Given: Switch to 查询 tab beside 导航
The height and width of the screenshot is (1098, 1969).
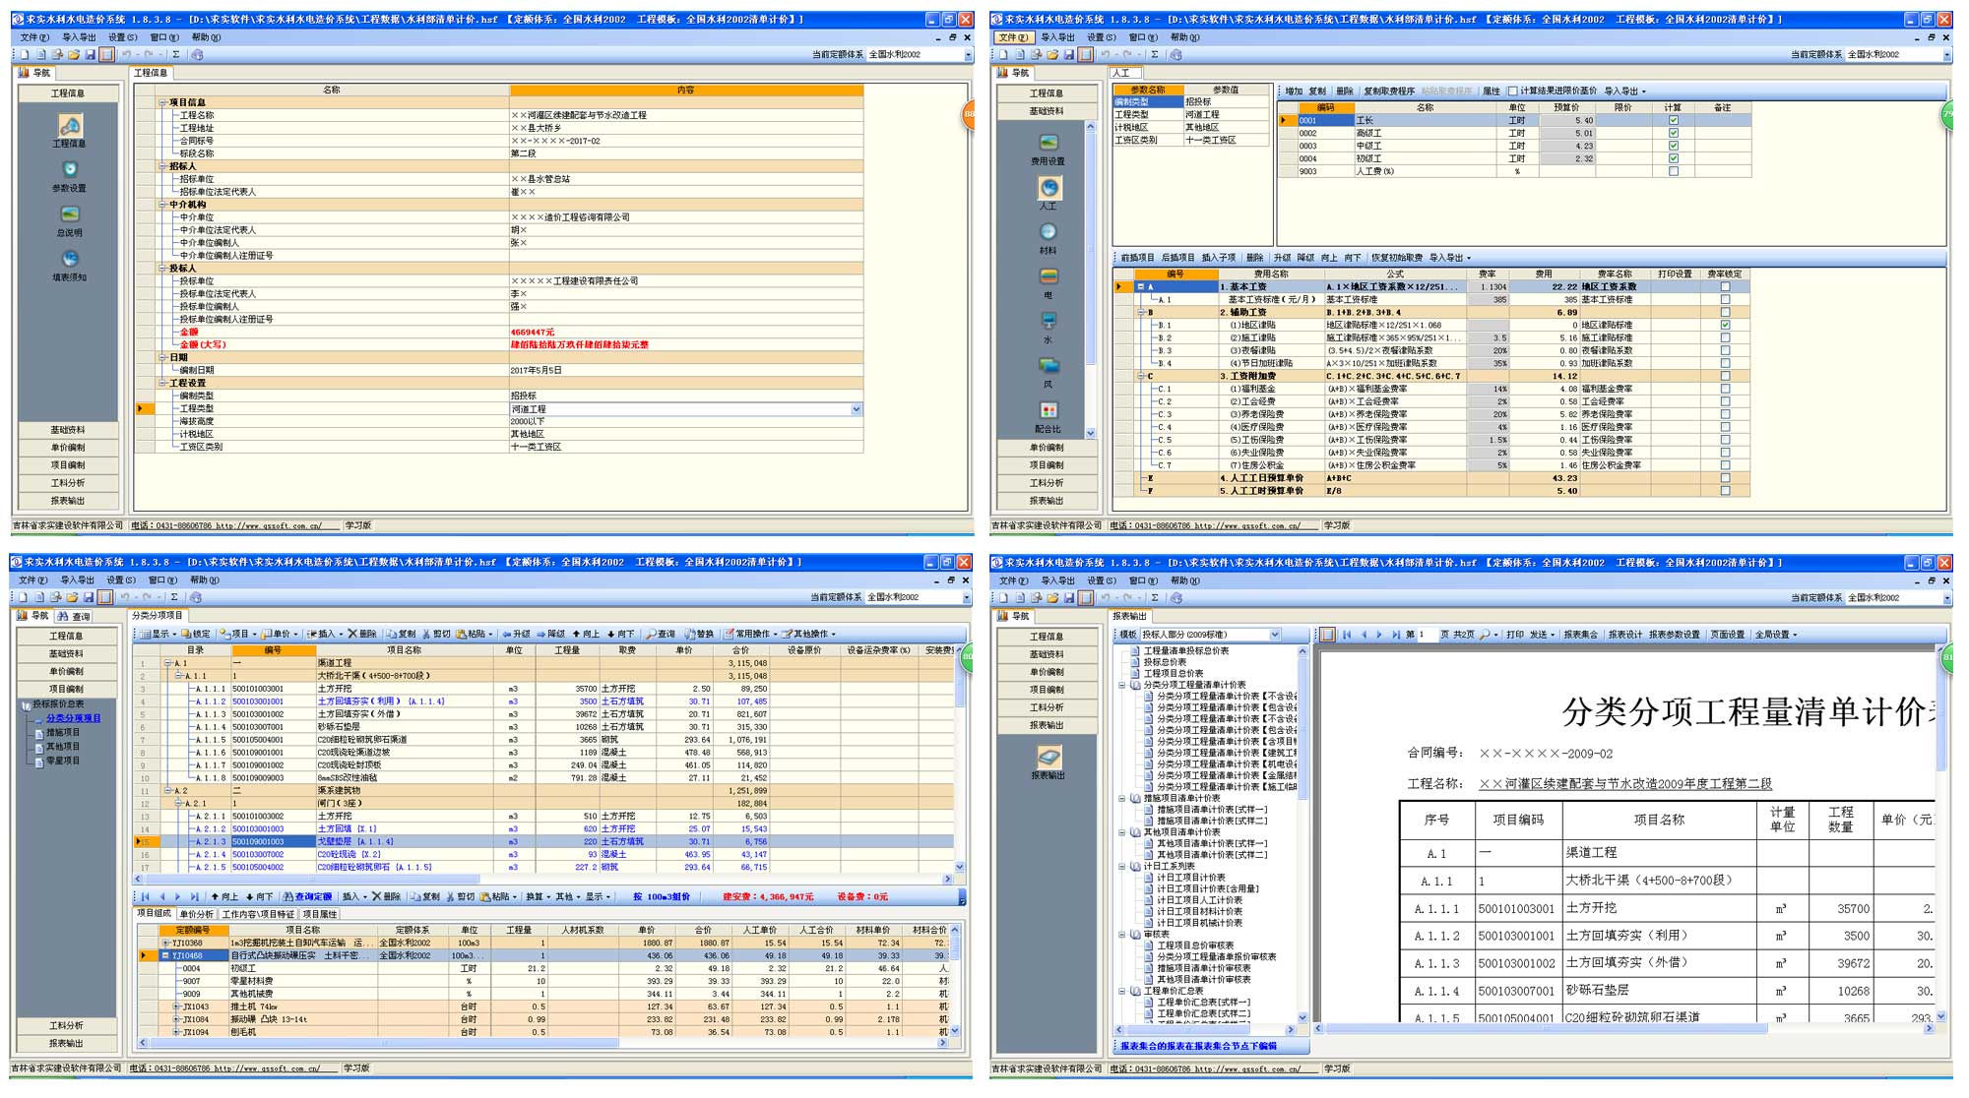Looking at the screenshot, I should click(74, 617).
